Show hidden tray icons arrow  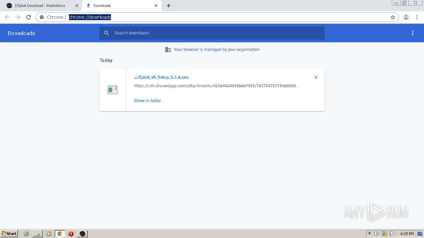(x=369, y=234)
